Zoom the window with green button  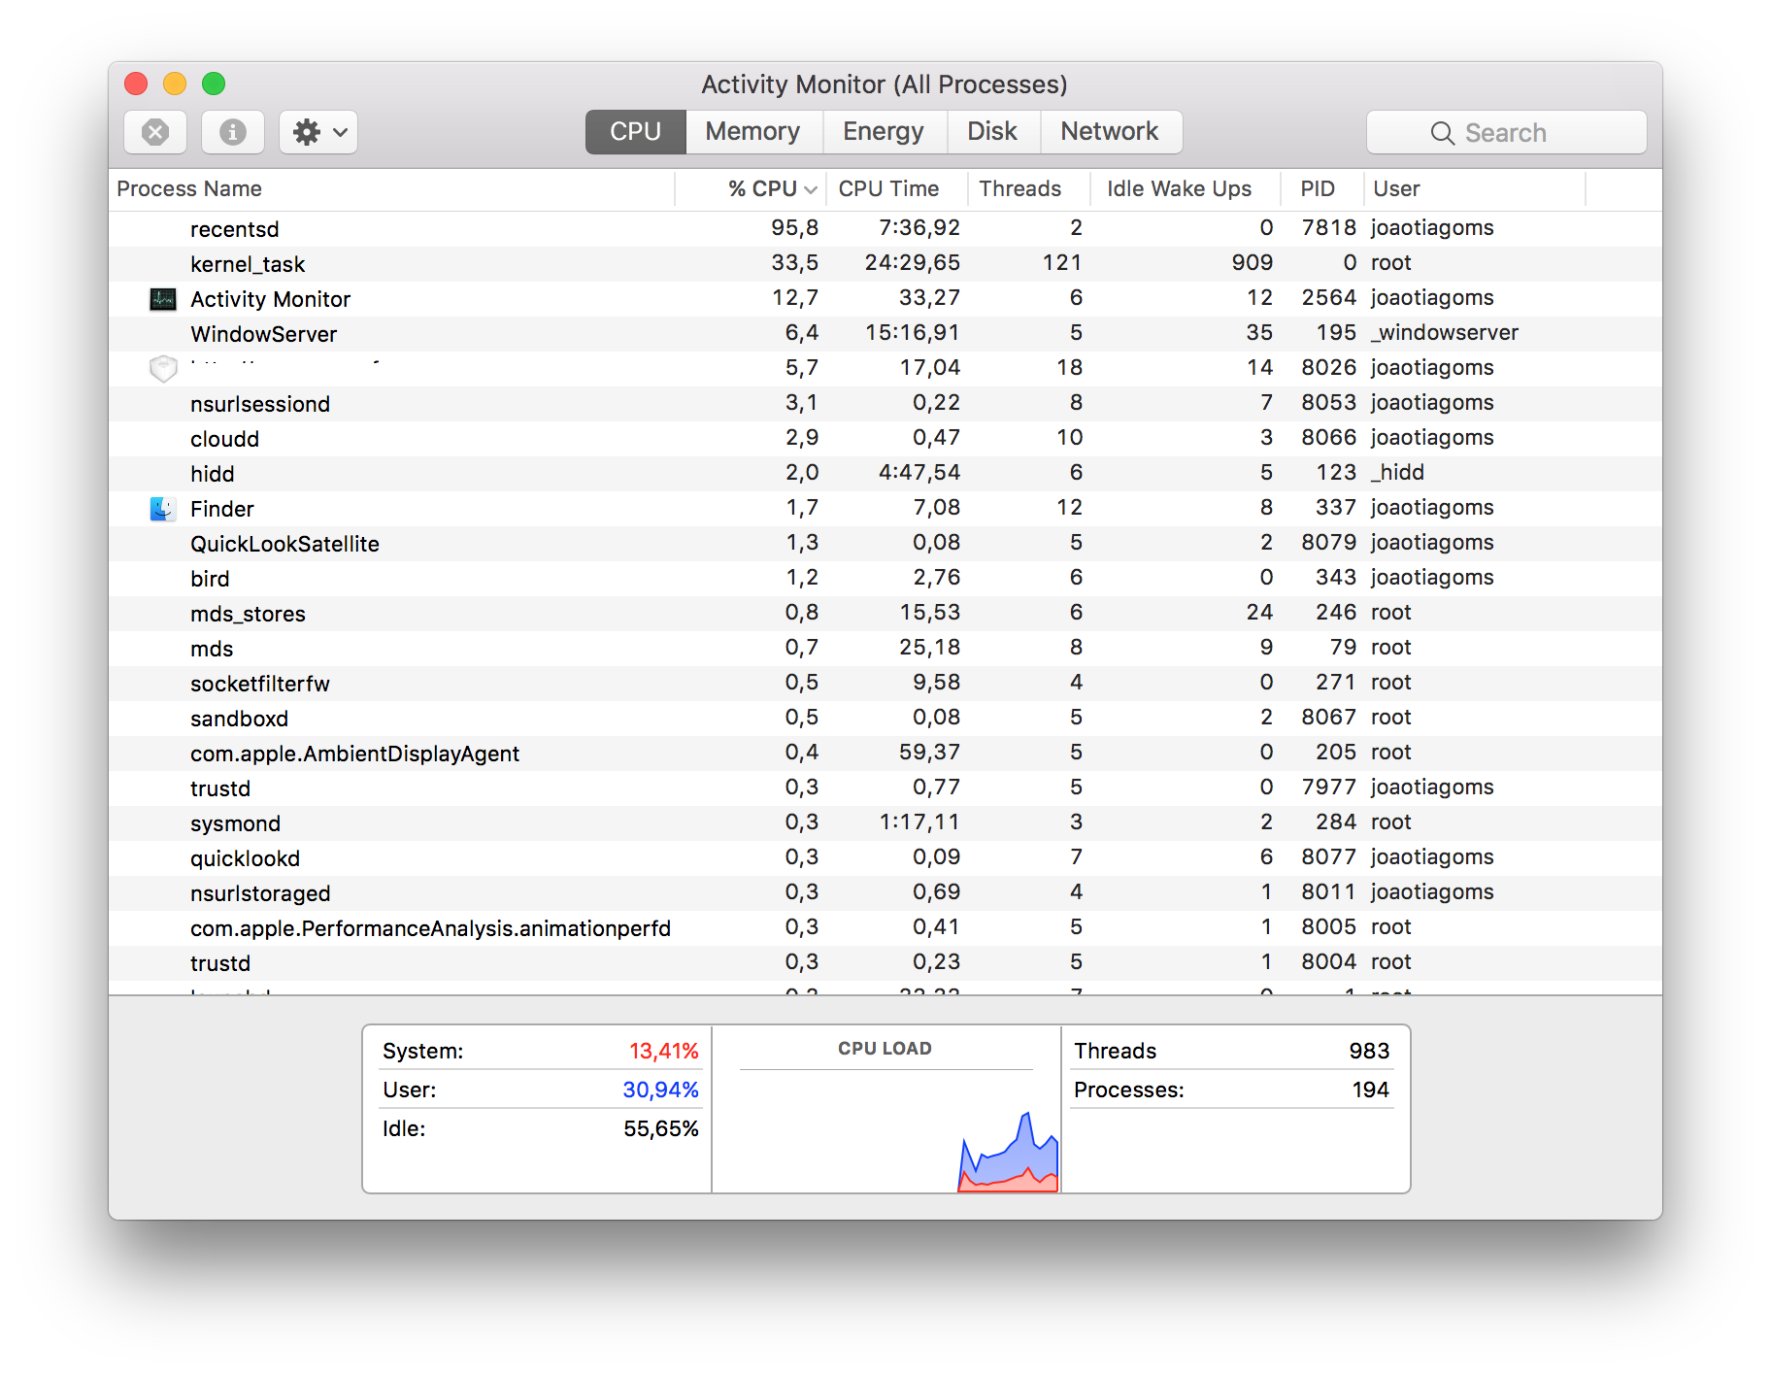click(214, 84)
